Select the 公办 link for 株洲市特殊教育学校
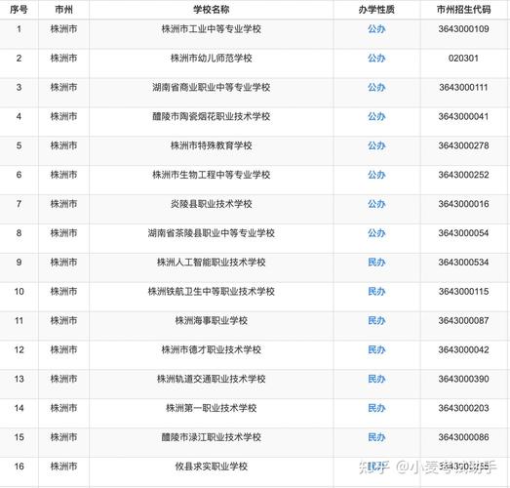The height and width of the screenshot is (488, 510). 376,145
